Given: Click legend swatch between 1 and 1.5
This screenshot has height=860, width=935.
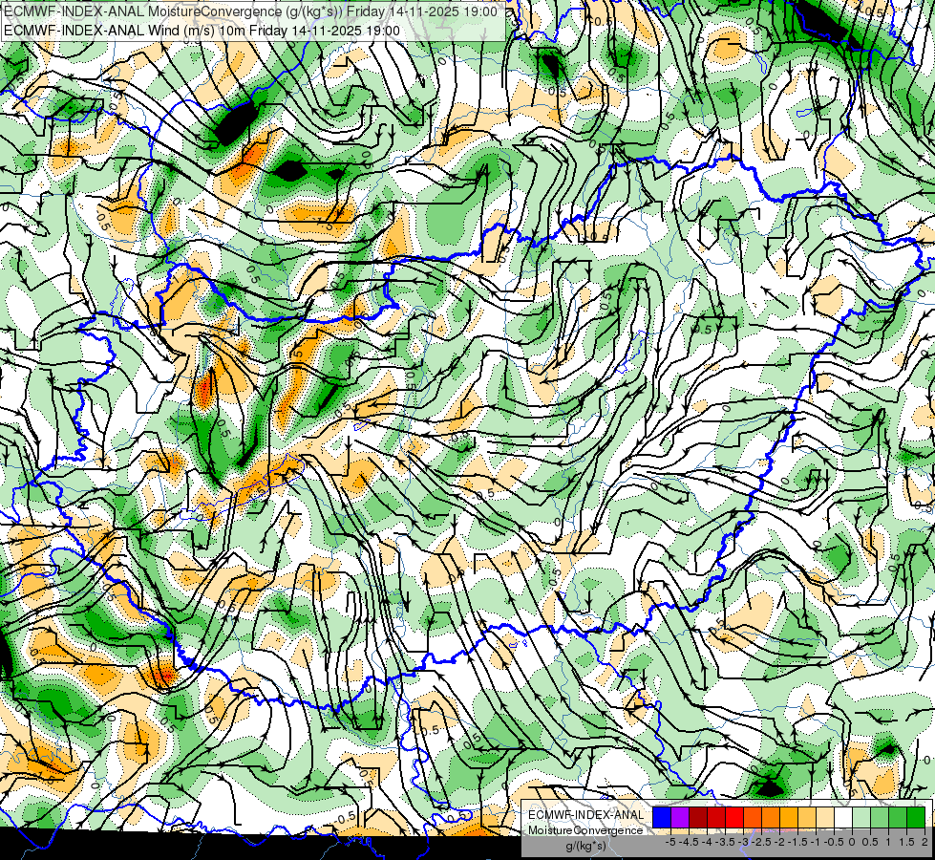Looking at the screenshot, I should (898, 817).
